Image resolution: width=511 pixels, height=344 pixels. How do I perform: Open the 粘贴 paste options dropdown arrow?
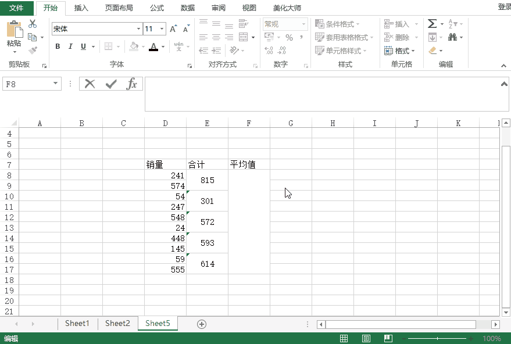pyautogui.click(x=15, y=52)
